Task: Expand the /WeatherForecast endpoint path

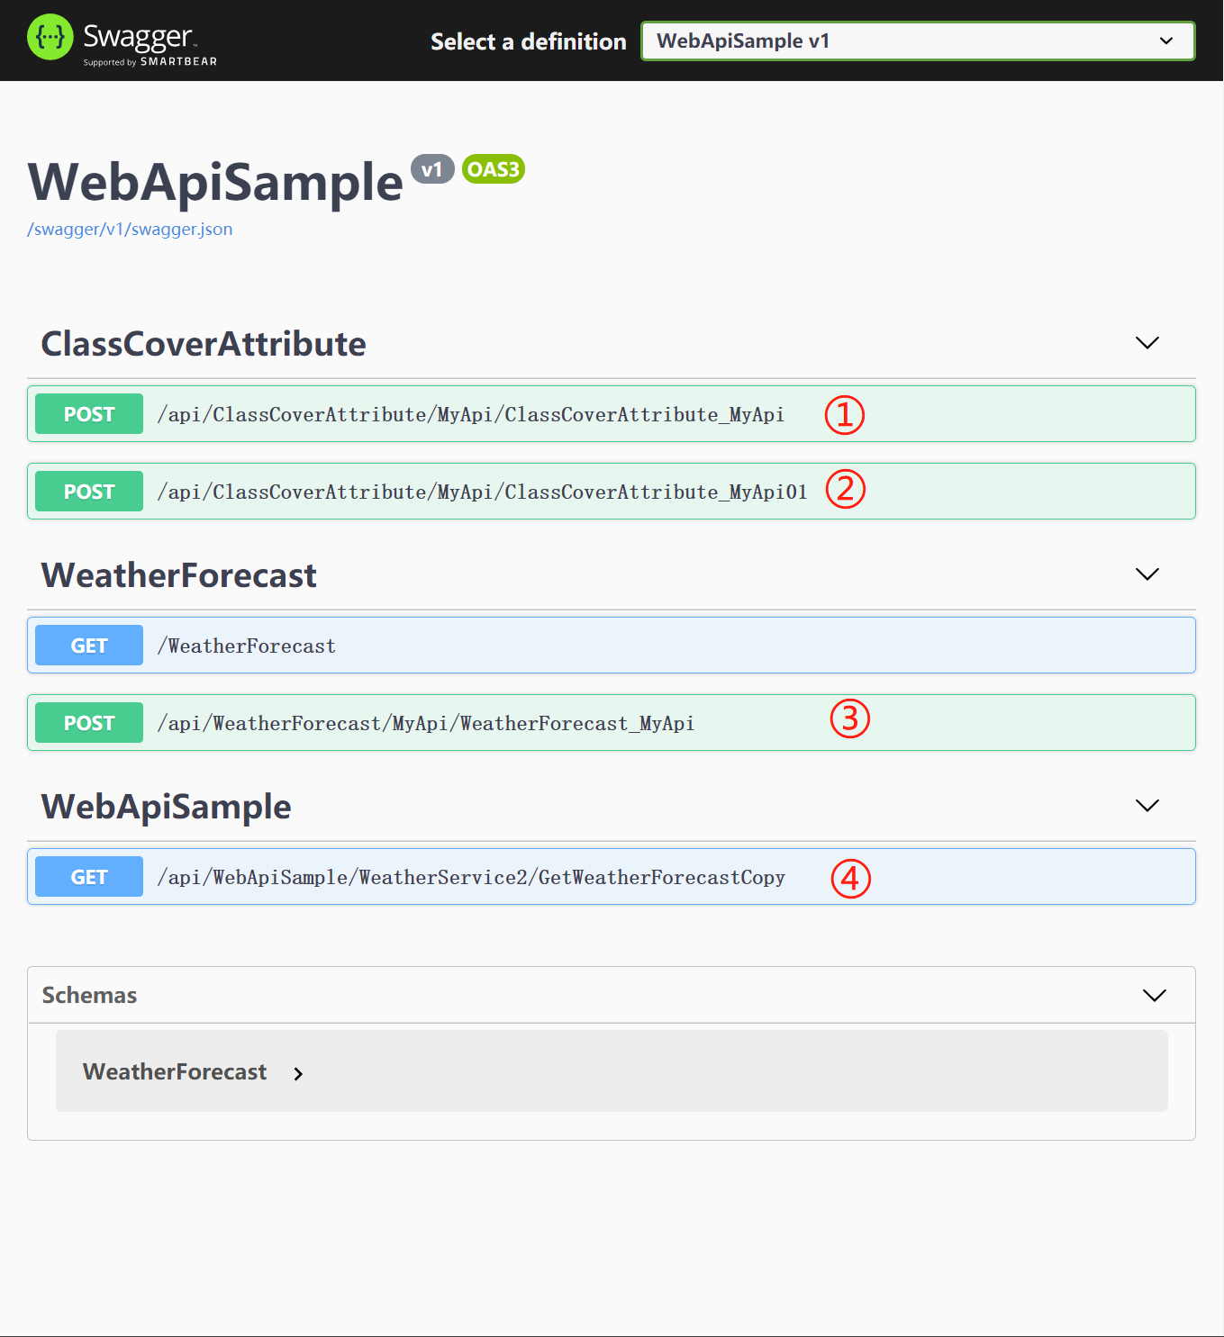Action: 246,646
